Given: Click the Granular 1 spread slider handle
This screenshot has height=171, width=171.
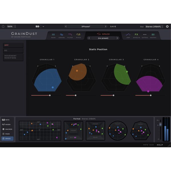Looking at the screenshot, I should click(x=50, y=95).
